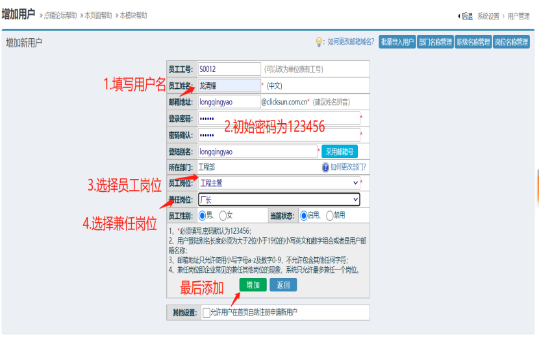
Task: Click the 如何更改邮箱域名 link
Action: click(x=351, y=42)
